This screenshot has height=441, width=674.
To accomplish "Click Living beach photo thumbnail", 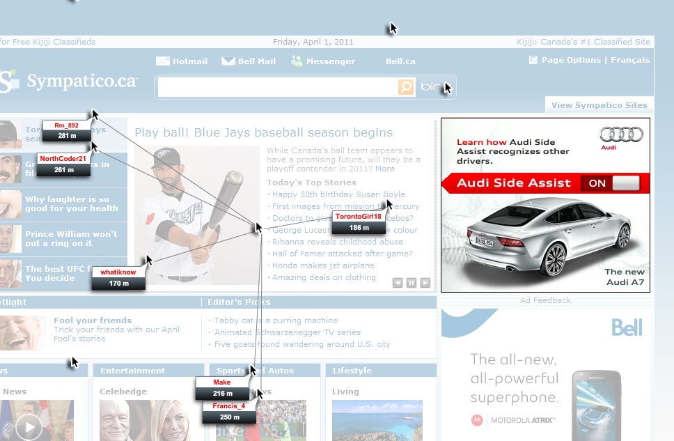I will 377,420.
